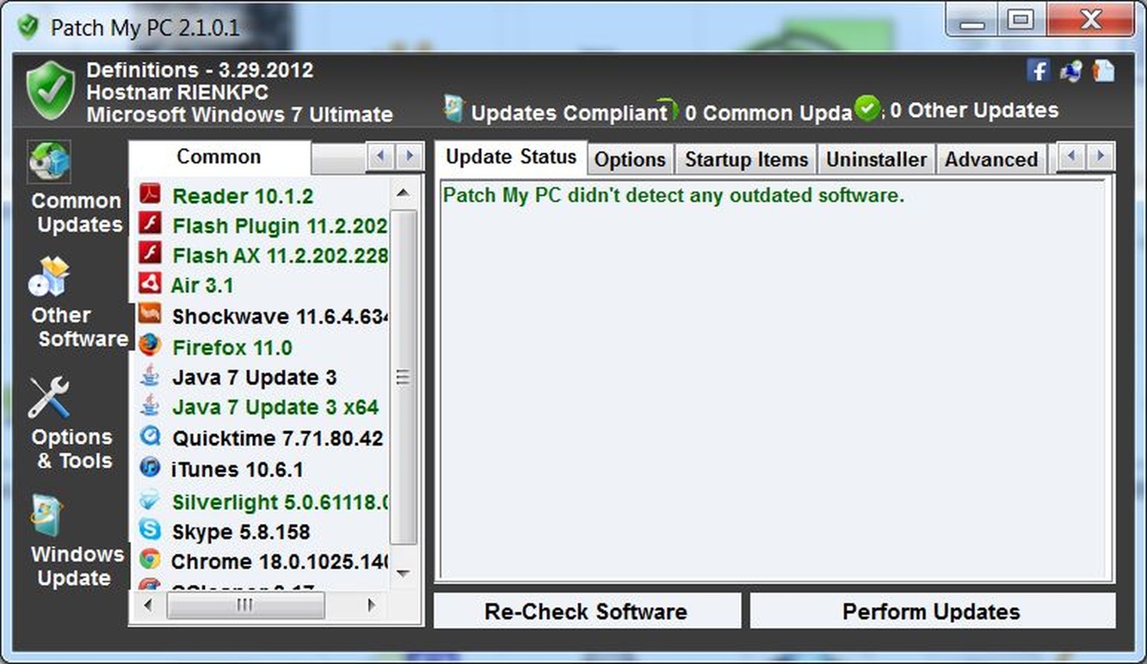
Task: Click the green check icon before Other Updates
Action: [x=867, y=108]
